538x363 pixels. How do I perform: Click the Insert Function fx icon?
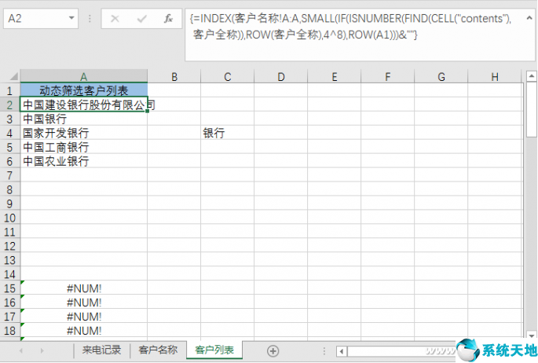point(168,18)
